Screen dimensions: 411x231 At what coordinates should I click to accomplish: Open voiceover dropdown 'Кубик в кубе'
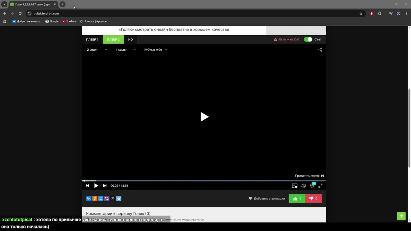[x=156, y=50]
